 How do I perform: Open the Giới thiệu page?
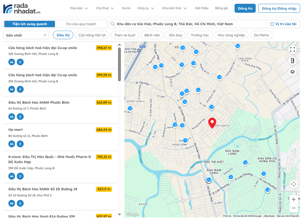(x=202, y=8)
